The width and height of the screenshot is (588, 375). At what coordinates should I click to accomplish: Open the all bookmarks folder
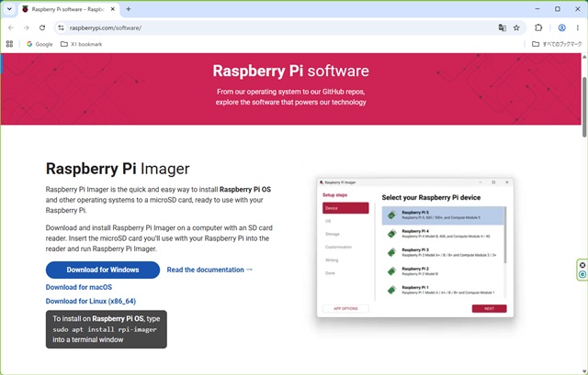tap(557, 44)
